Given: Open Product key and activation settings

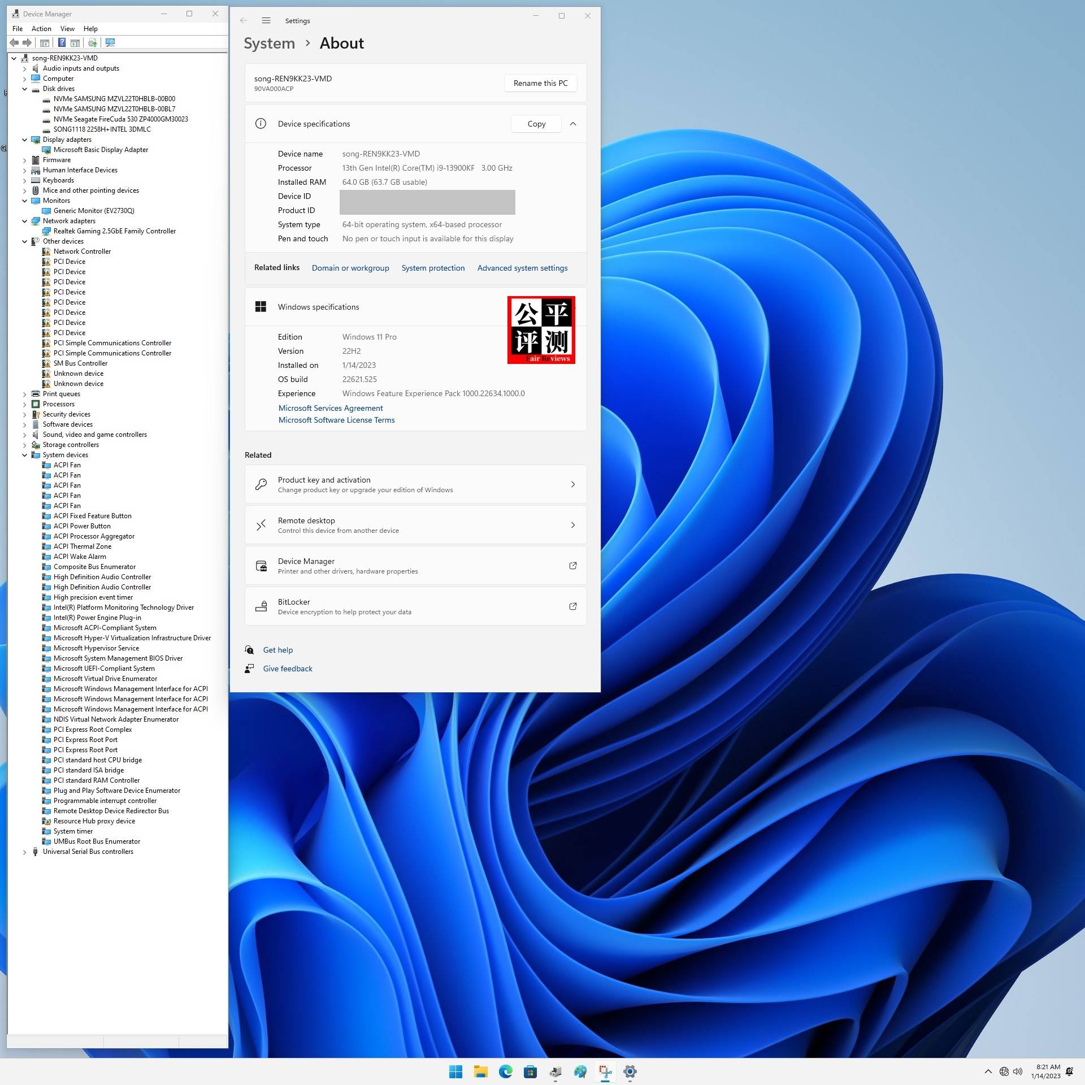Looking at the screenshot, I should [x=415, y=484].
